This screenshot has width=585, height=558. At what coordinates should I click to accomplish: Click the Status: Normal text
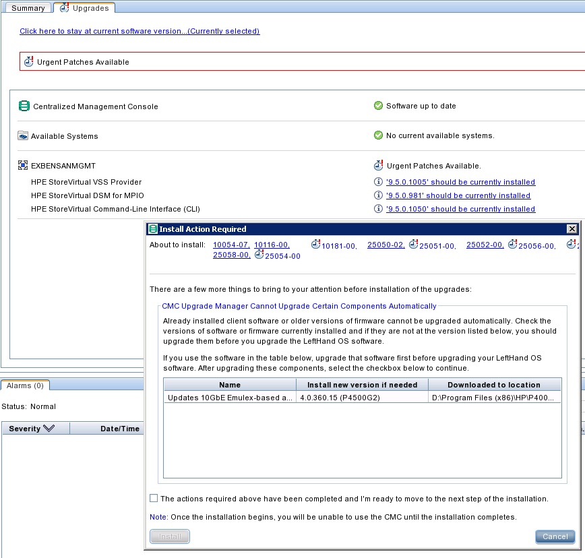pyautogui.click(x=29, y=406)
